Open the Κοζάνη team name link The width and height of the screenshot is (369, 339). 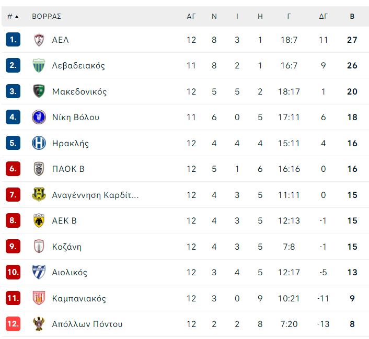[67, 247]
